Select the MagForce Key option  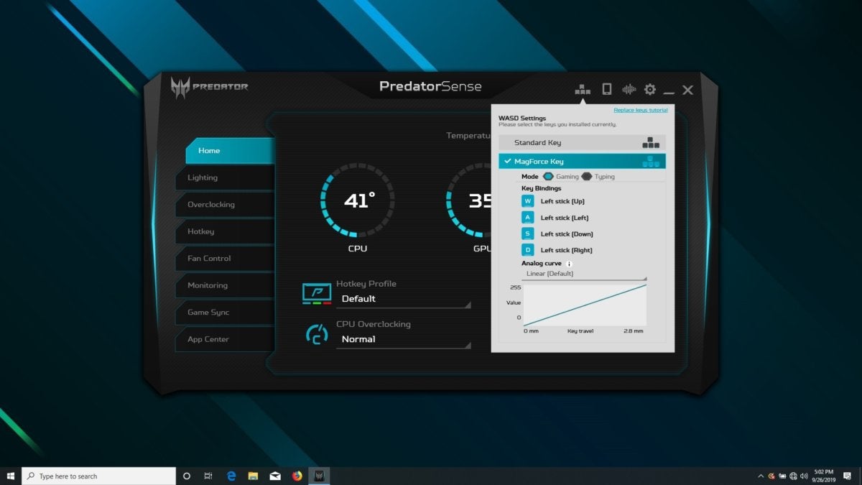583,161
